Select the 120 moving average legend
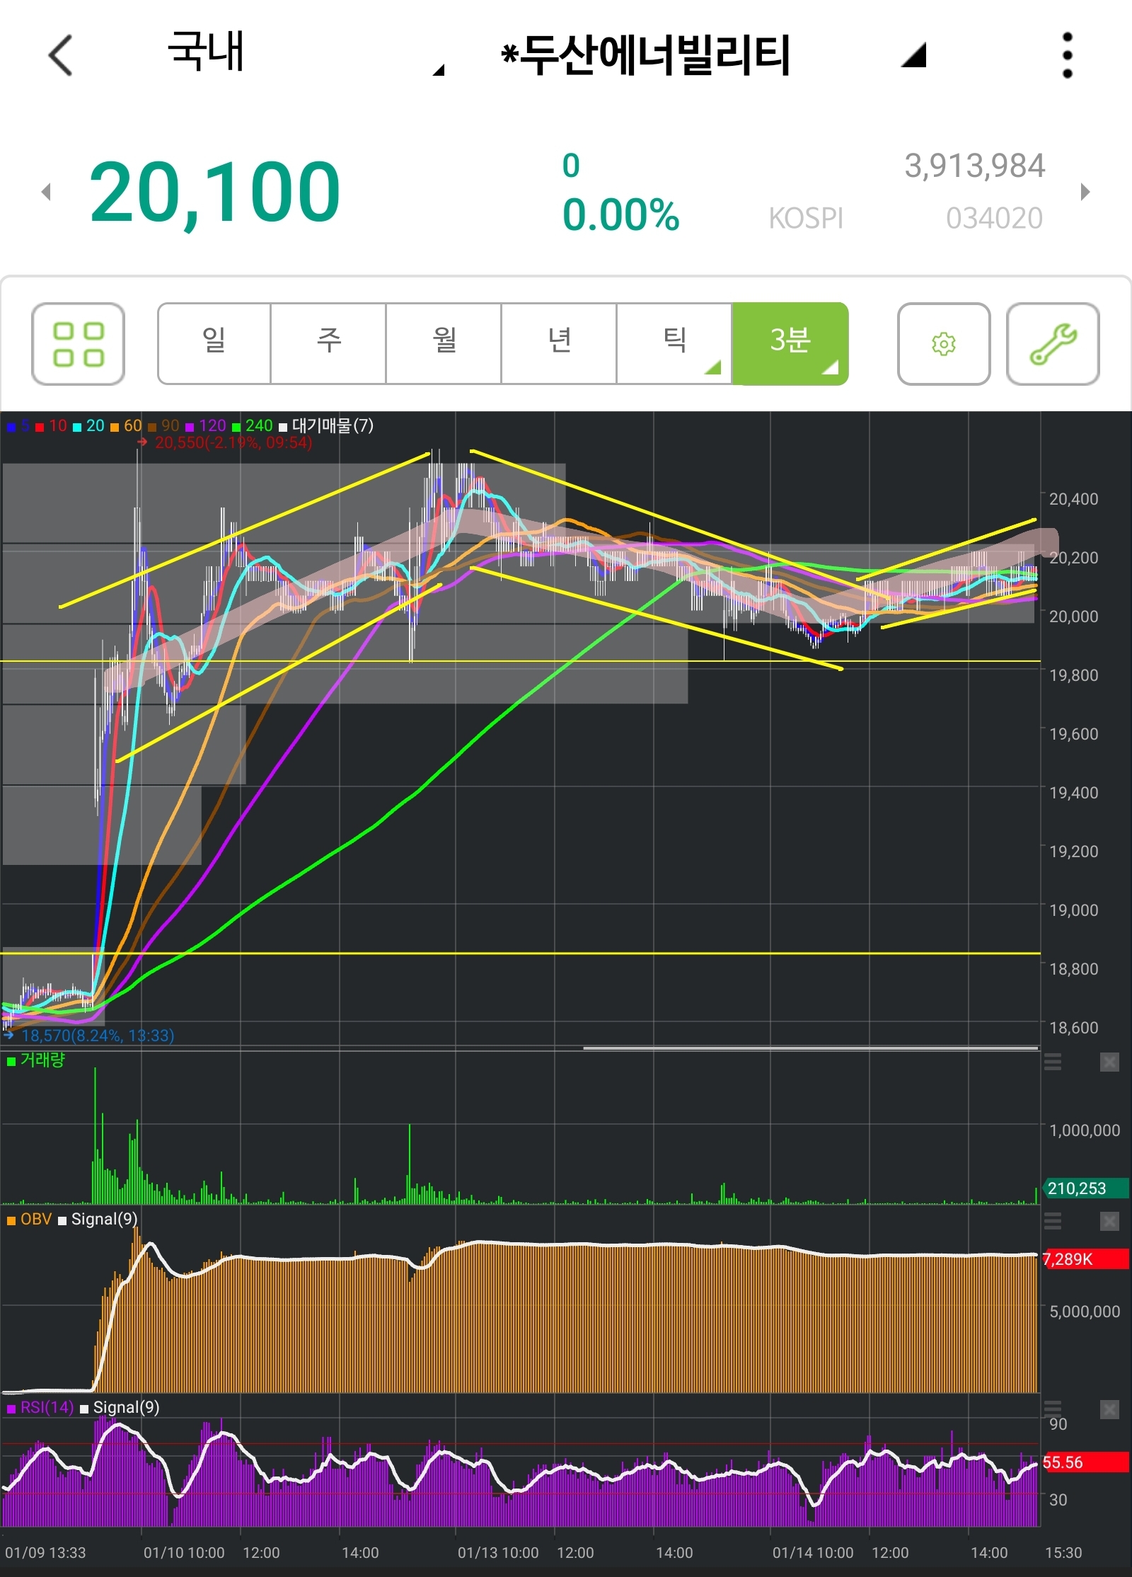The image size is (1132, 1577). (206, 425)
